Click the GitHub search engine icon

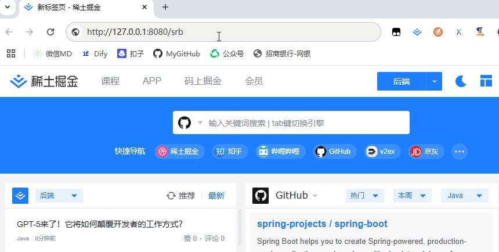coord(185,123)
